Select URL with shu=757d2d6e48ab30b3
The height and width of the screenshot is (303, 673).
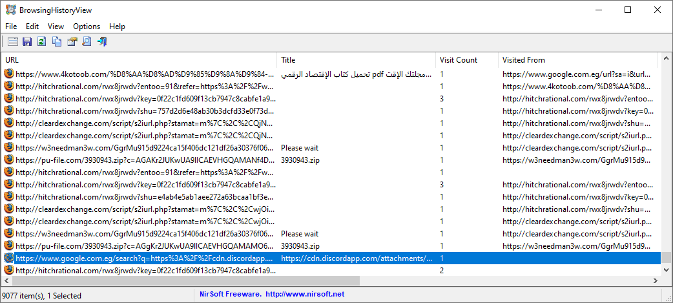(x=145, y=110)
